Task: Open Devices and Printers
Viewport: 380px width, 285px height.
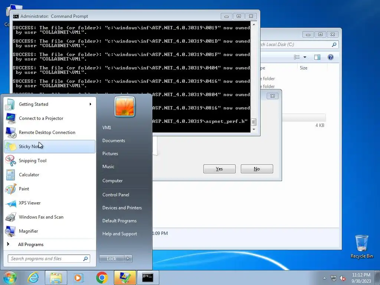Action: [122, 208]
